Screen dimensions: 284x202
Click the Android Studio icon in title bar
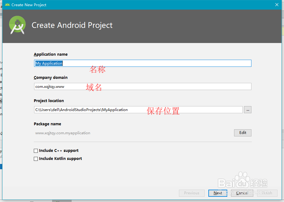tap(8, 5)
